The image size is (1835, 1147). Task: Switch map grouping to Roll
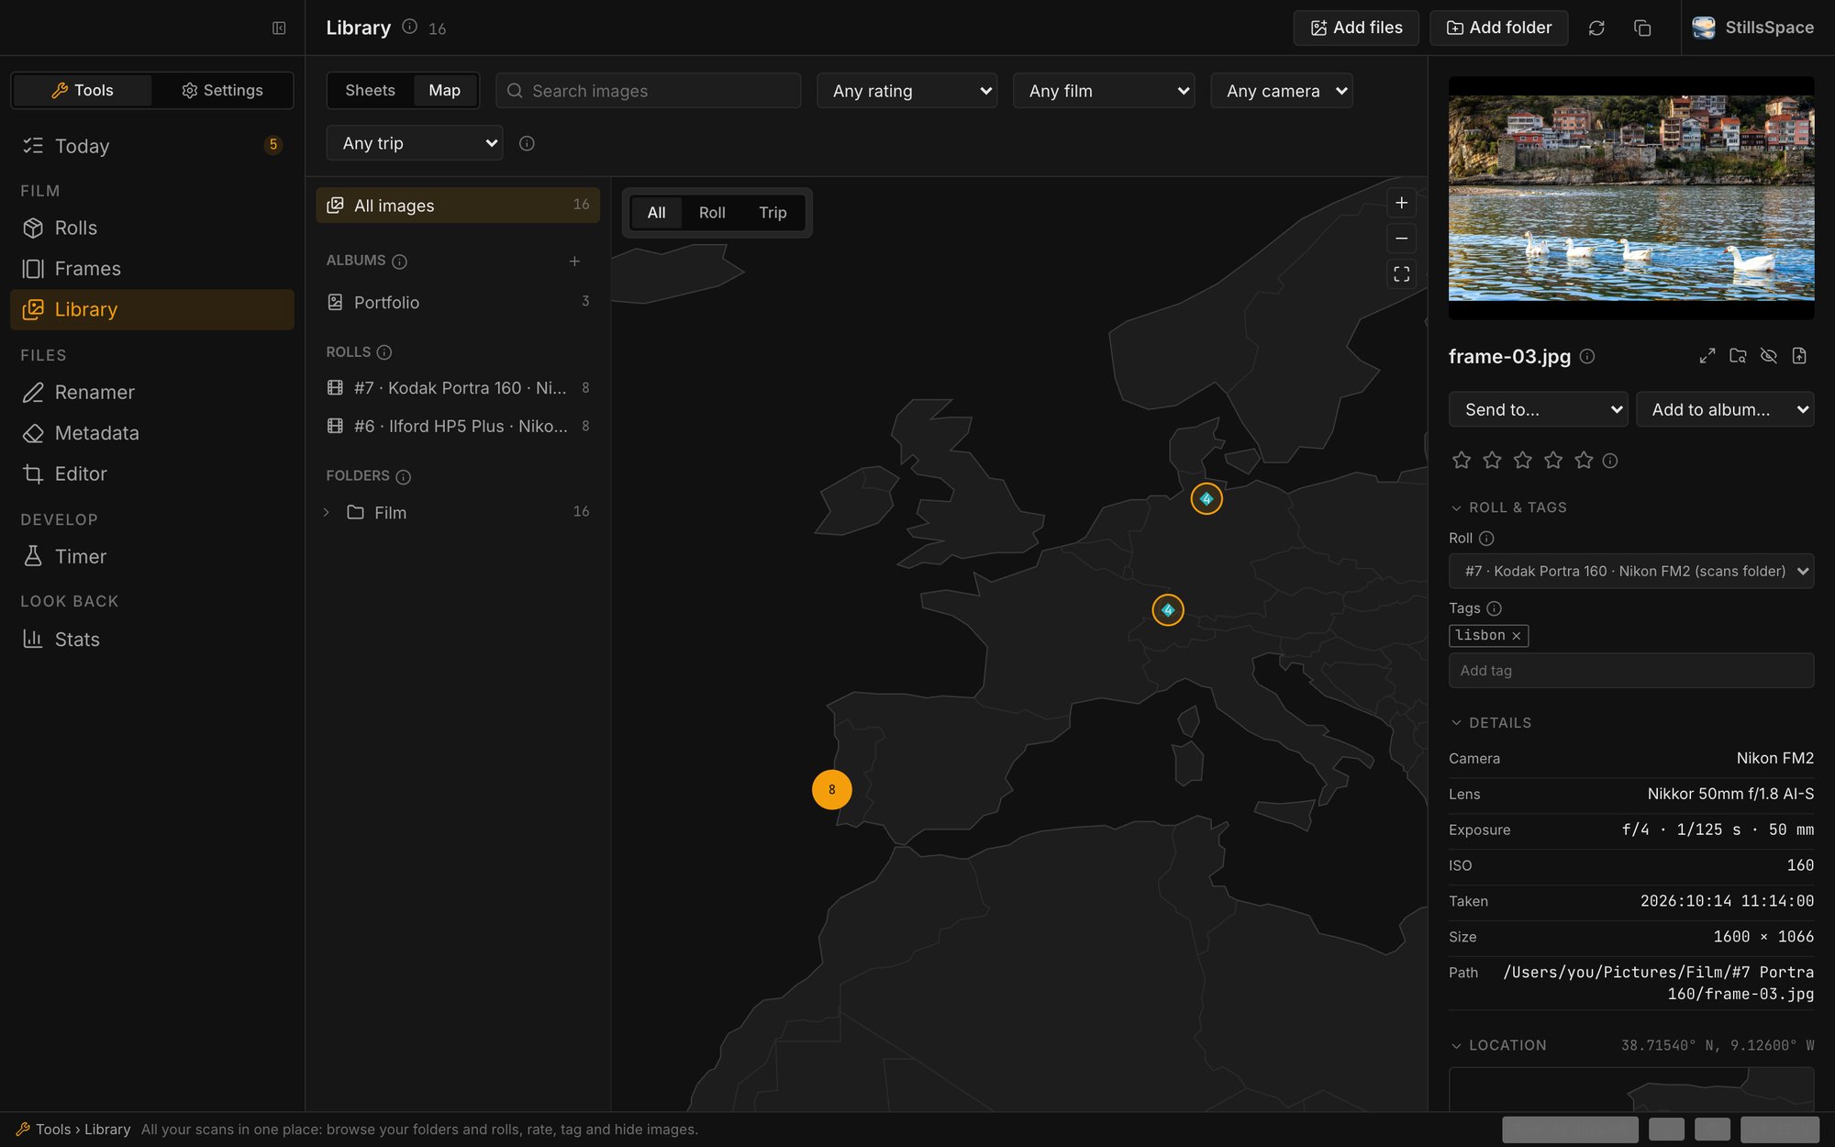coord(711,213)
